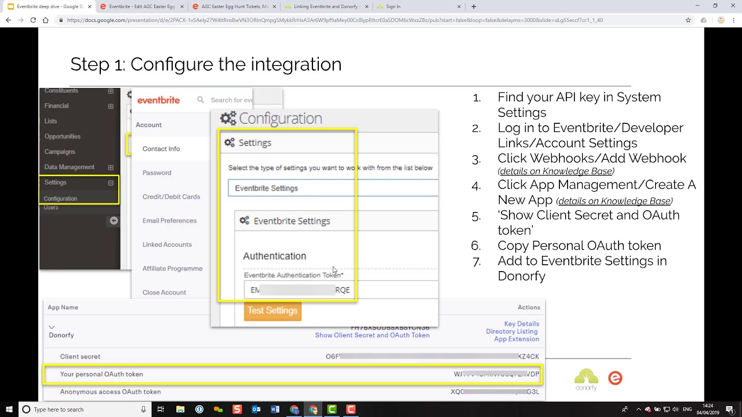Click the orange Eventbrite 'e' logo on the slide

[615, 378]
